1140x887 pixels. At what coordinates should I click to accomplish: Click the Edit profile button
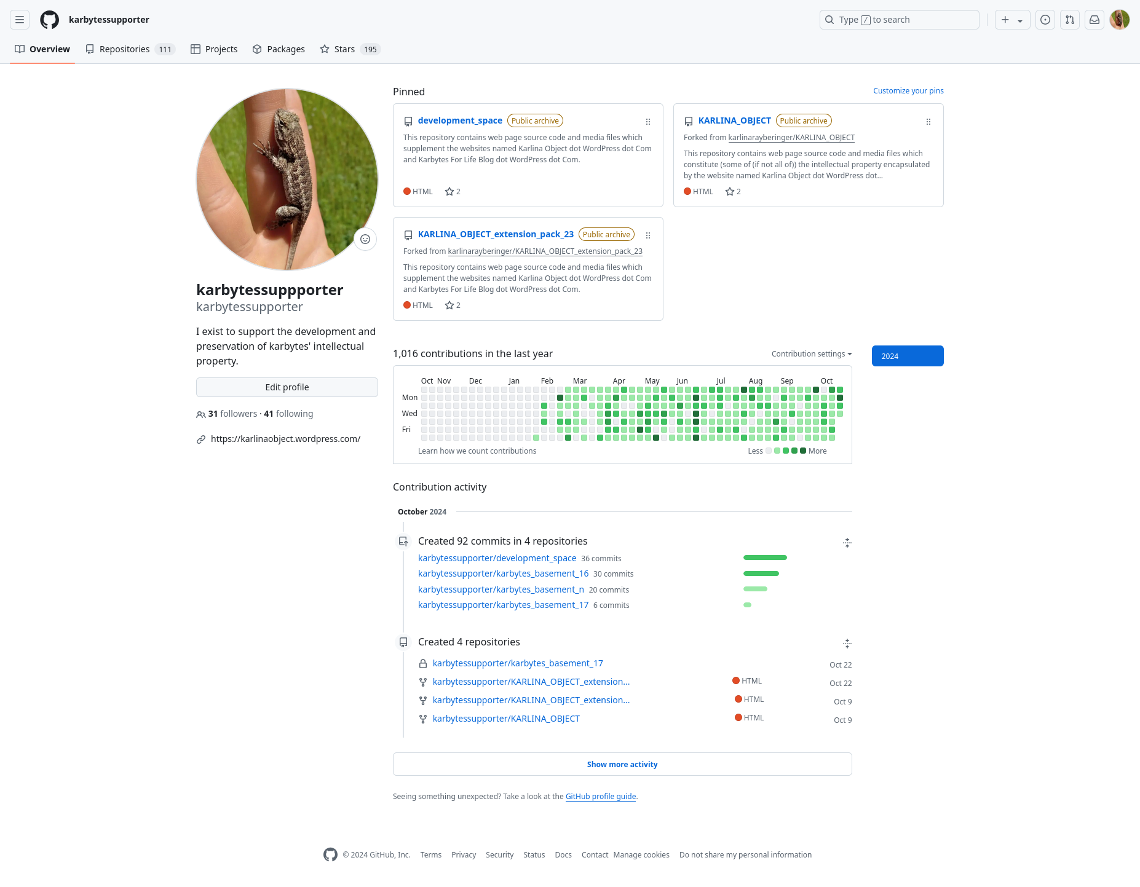tap(287, 387)
